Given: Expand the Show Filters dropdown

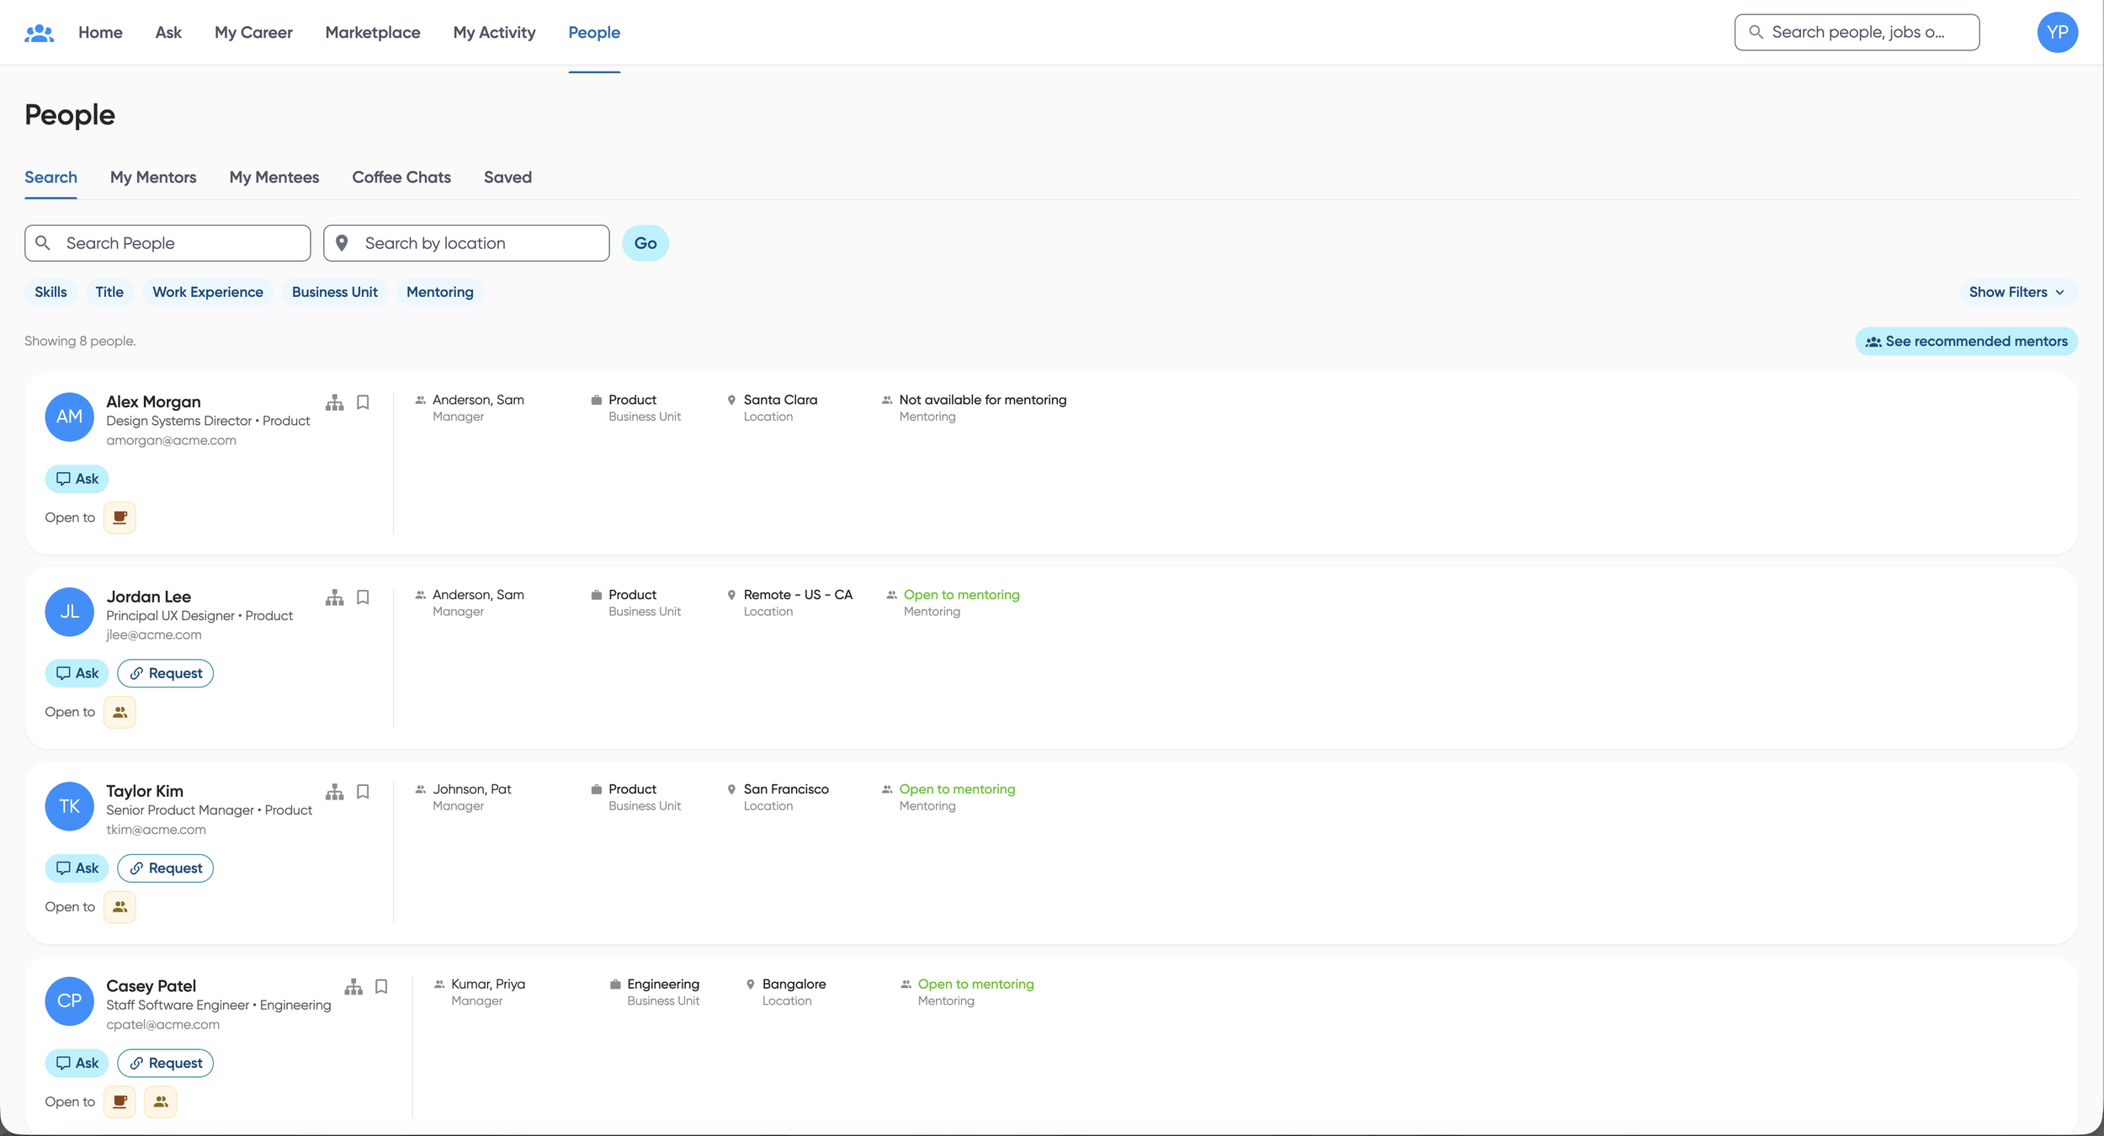Looking at the screenshot, I should (x=2016, y=292).
